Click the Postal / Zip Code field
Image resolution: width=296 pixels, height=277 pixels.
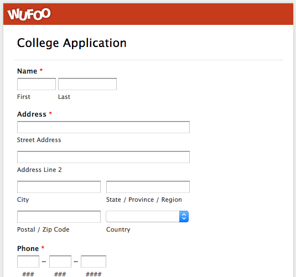[x=59, y=217]
